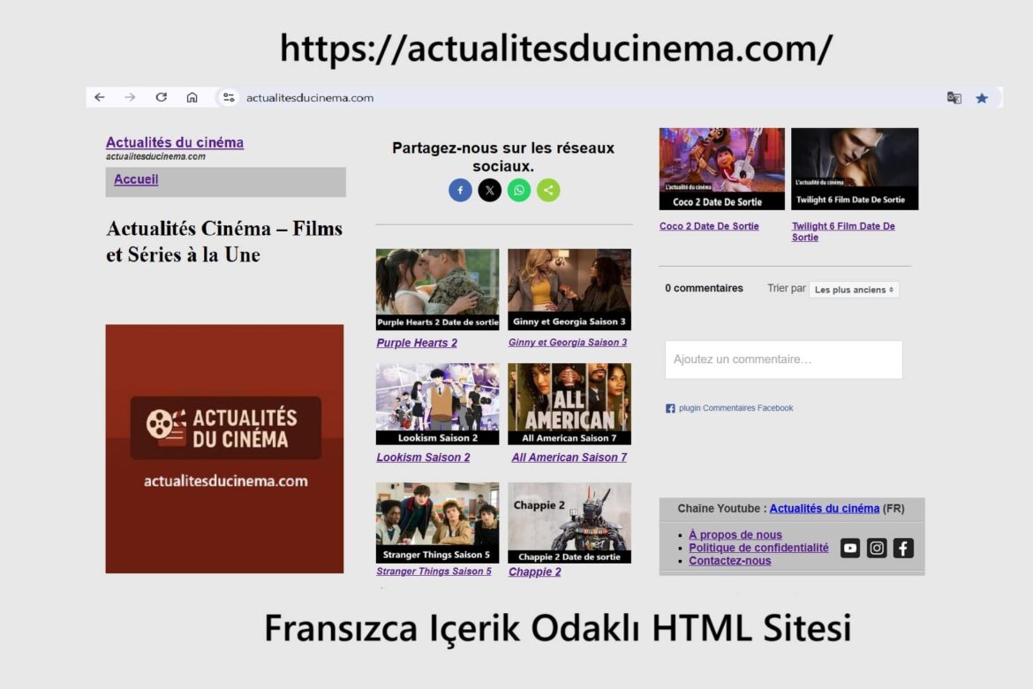Open the 'Actualités du cinéma' site title link
The image size is (1033, 689).
pyautogui.click(x=175, y=142)
